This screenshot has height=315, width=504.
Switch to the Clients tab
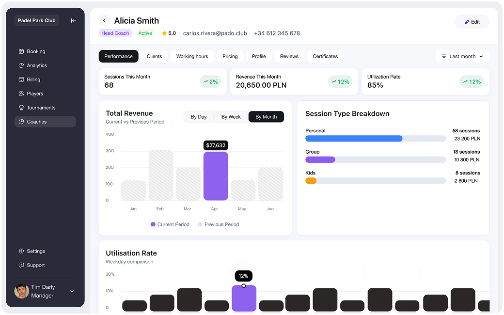155,56
